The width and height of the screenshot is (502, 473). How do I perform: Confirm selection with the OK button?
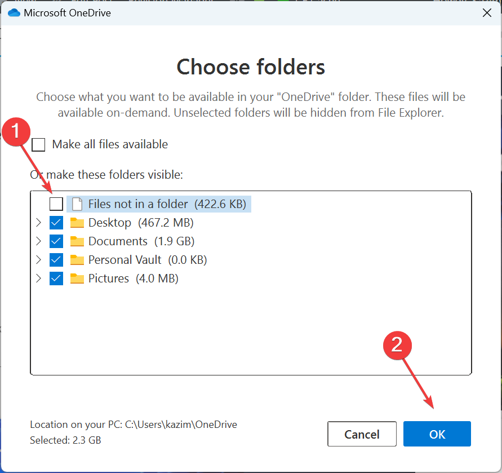click(x=437, y=434)
